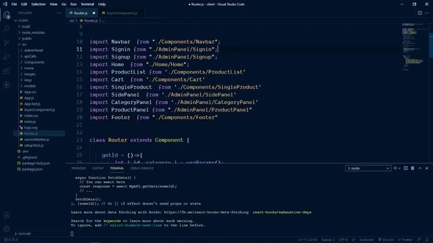Click the split editor right icon
Viewport: 433px width, 243px height.
tap(419, 13)
